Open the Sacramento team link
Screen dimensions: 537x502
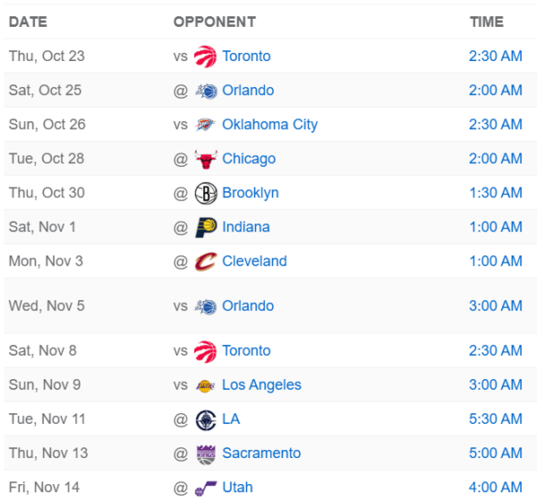coord(261,453)
